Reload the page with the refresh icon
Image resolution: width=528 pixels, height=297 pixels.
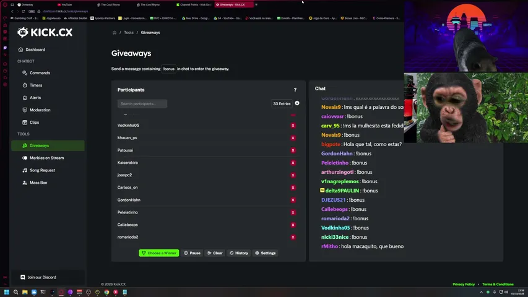24,12
